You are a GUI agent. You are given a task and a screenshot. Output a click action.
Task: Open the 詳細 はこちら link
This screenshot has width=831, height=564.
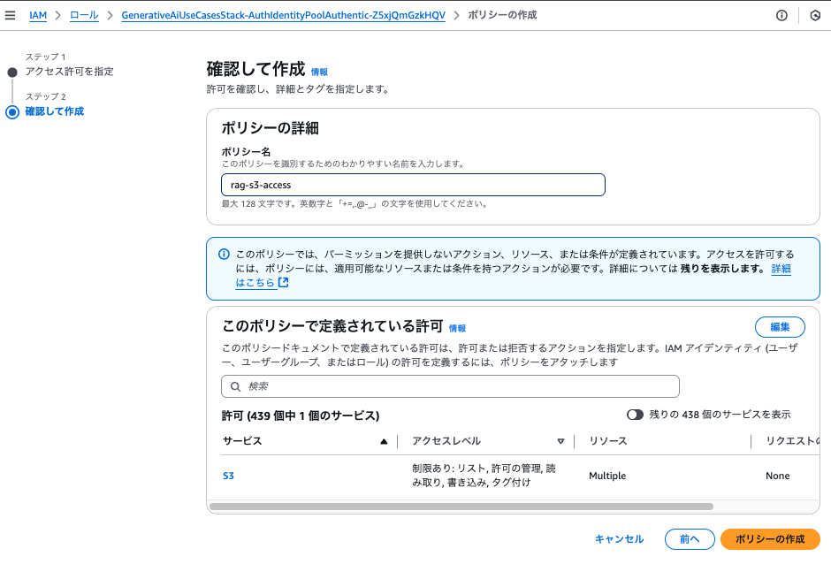click(781, 269)
